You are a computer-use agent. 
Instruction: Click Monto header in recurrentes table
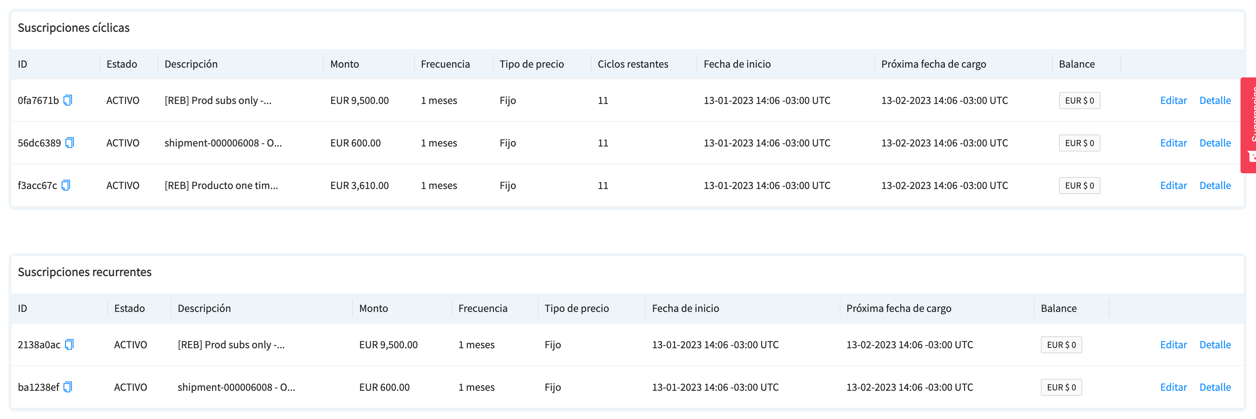coord(373,308)
